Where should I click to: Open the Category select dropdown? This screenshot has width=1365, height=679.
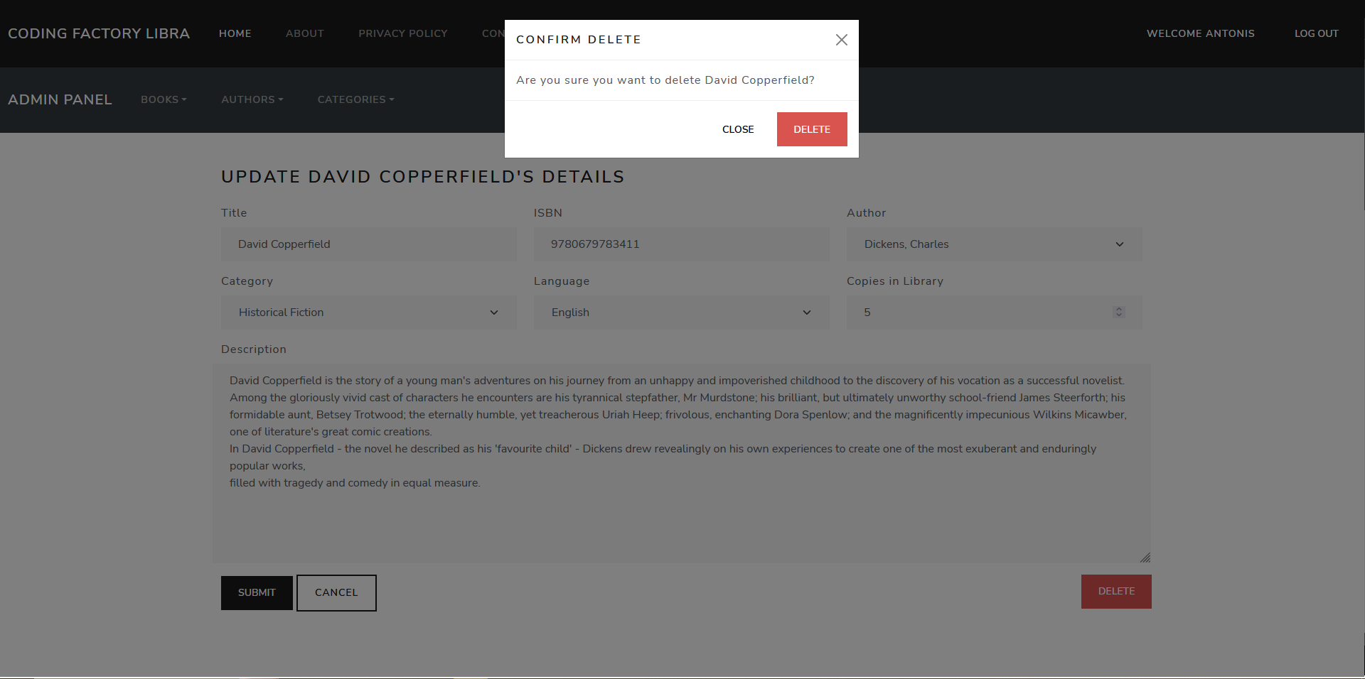(369, 313)
